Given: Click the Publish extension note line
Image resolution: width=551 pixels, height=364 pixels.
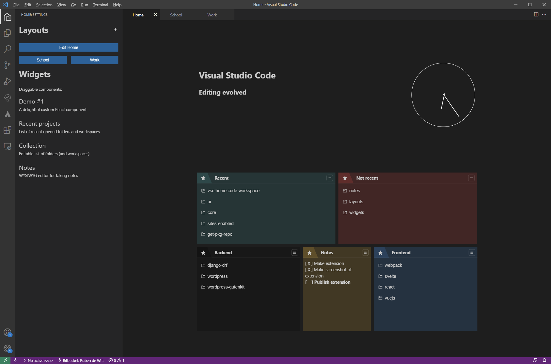Looking at the screenshot, I should tap(328, 282).
